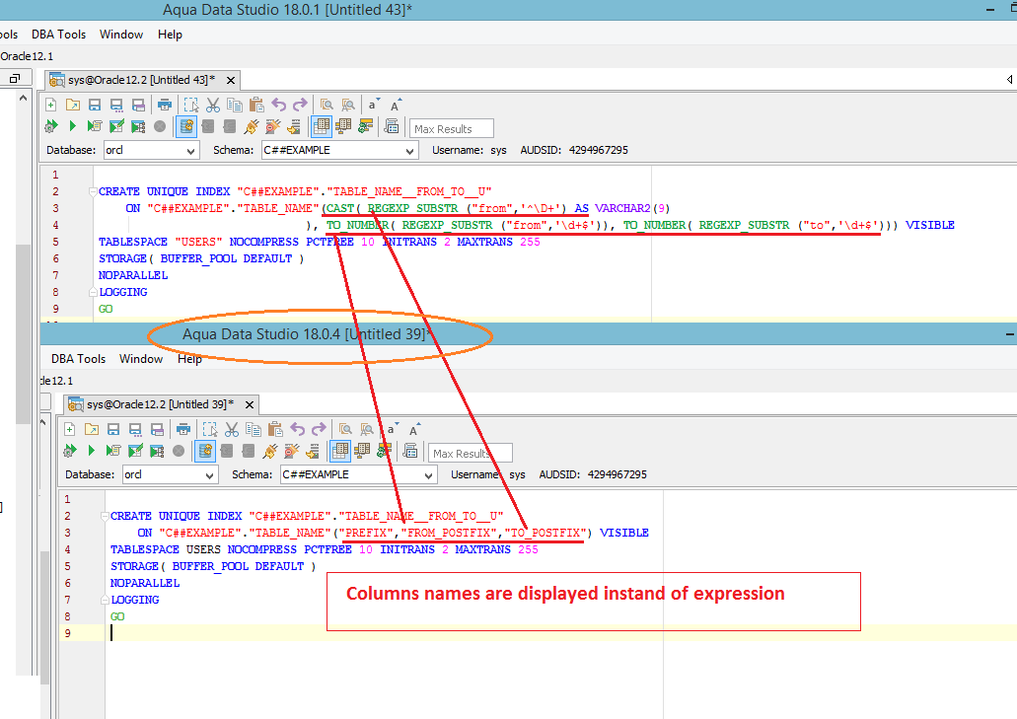Close the Untitled 39 editor tab
Image resolution: width=1017 pixels, height=719 pixels.
pos(249,404)
